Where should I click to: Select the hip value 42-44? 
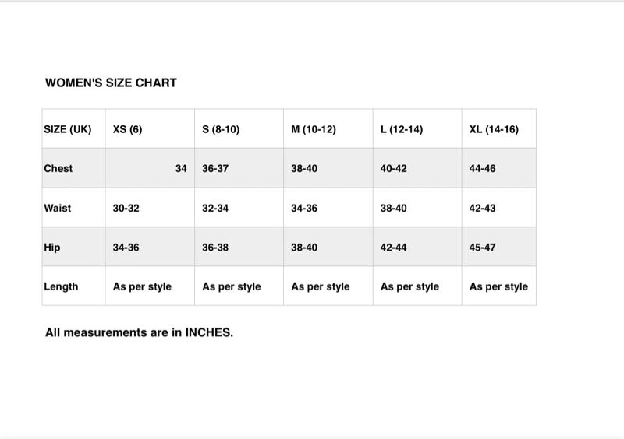click(x=394, y=248)
